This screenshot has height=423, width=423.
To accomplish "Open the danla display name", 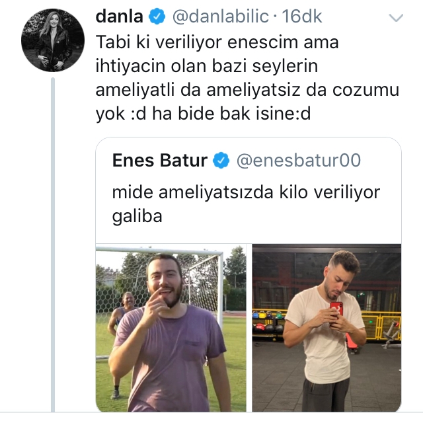I will (119, 16).
